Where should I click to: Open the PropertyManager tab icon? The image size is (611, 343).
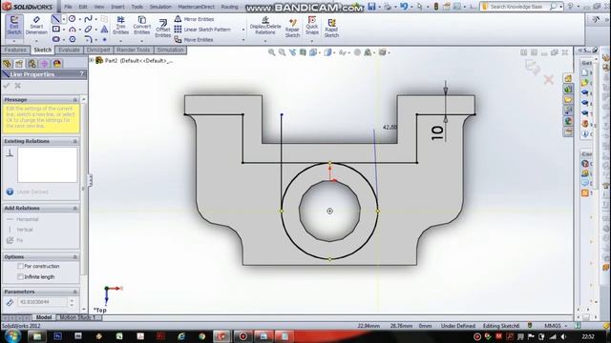[19, 64]
